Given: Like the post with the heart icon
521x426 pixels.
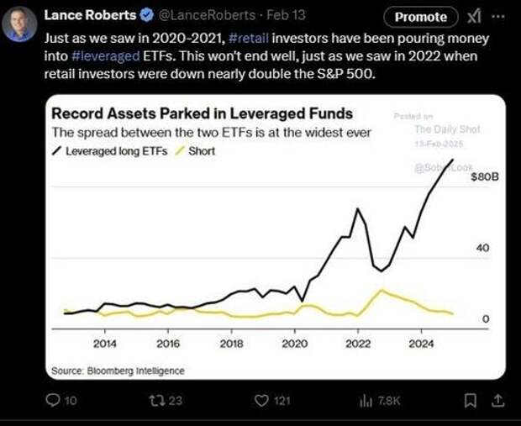Looking at the screenshot, I should tap(261, 401).
